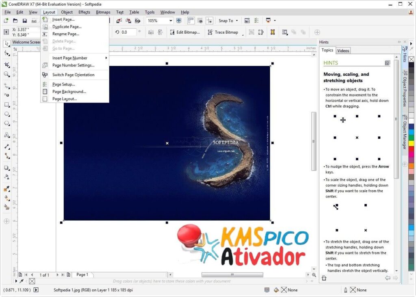Open the Trace Bitmap flyout arrow
416x297 pixels.
coord(243,35)
